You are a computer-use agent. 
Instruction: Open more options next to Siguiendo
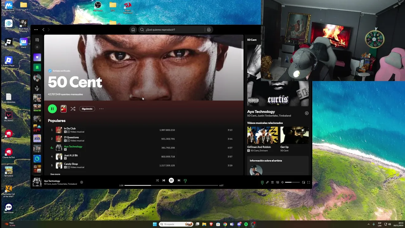click(x=101, y=109)
